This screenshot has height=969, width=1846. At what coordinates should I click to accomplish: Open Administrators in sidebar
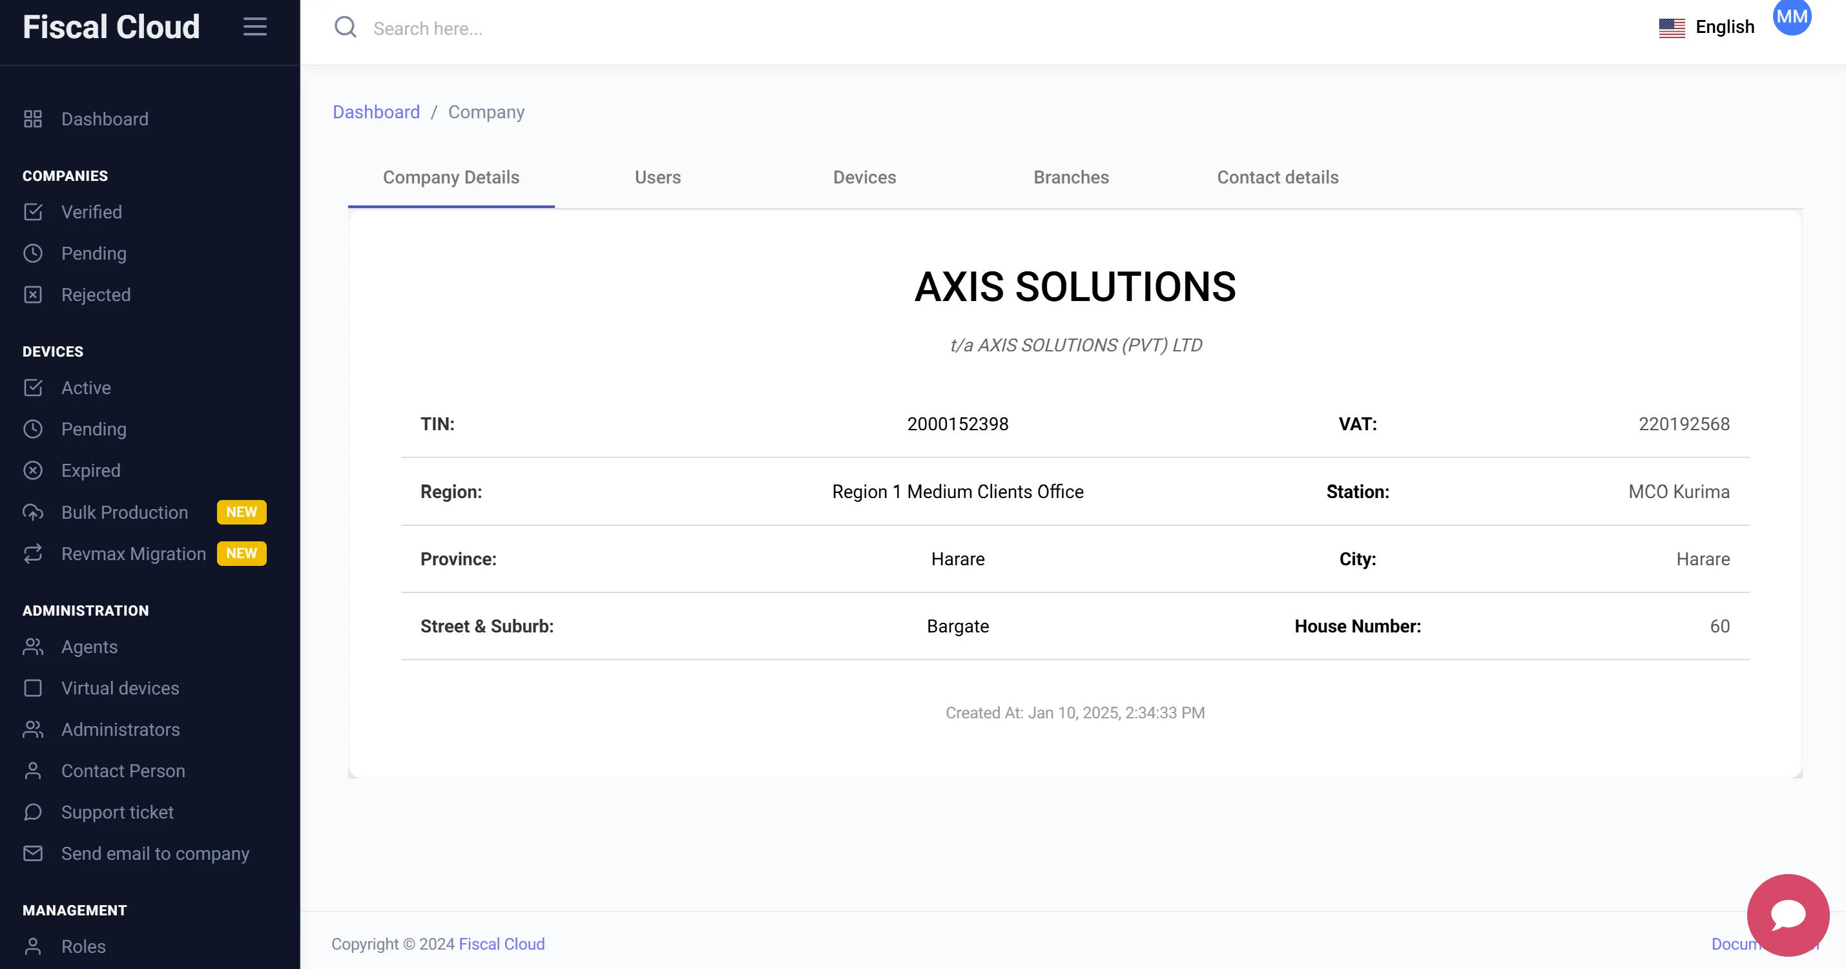(120, 729)
